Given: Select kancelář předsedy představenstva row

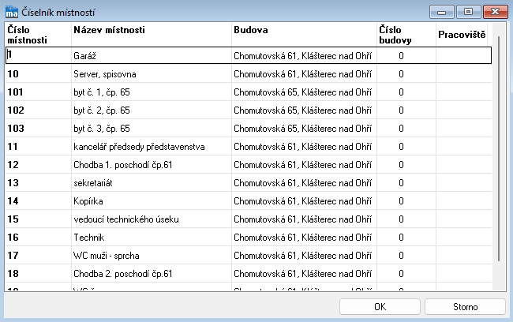Looking at the screenshot, I should (249, 146).
